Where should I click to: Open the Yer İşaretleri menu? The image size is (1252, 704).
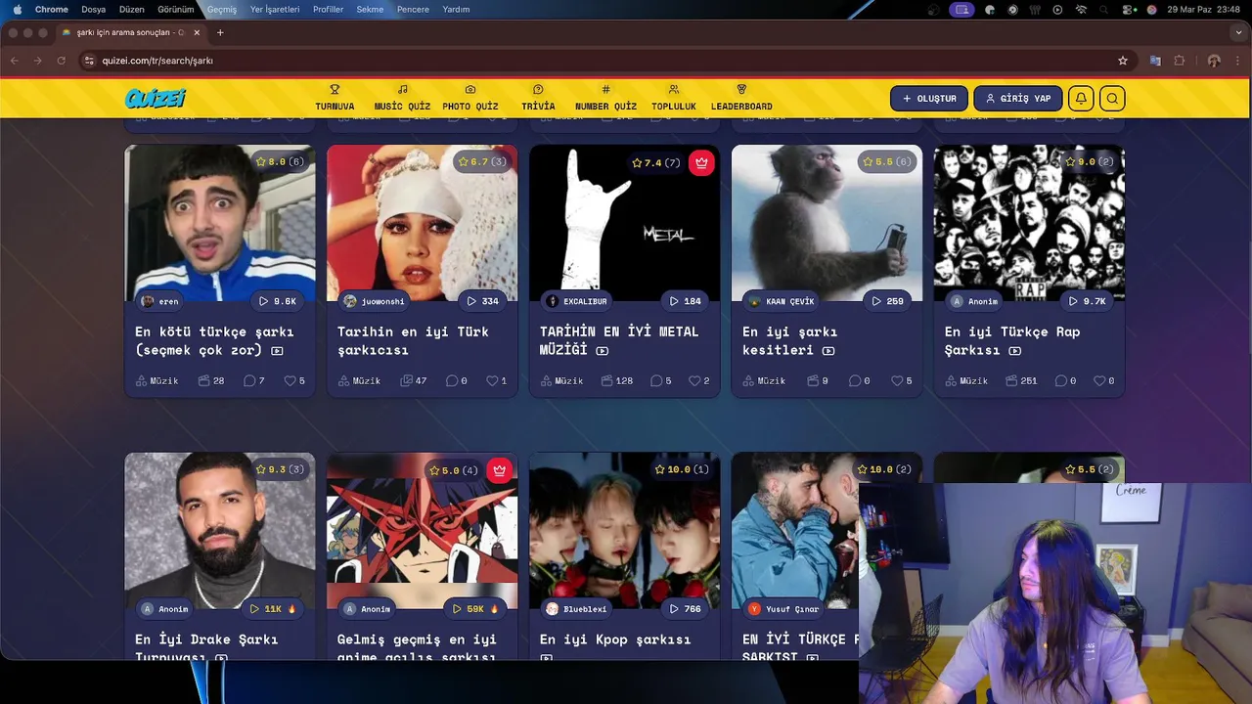275,9
